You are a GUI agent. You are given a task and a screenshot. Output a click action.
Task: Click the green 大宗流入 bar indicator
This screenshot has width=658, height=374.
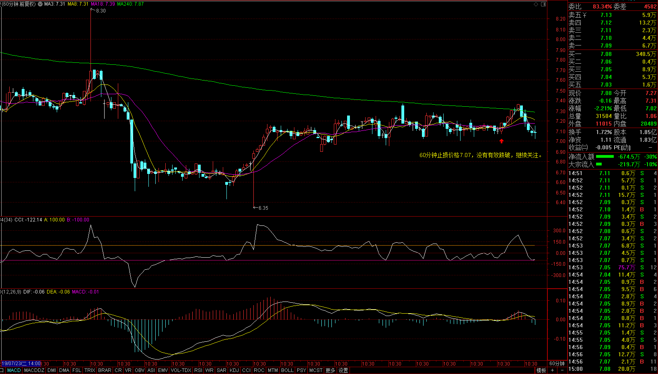click(599, 164)
